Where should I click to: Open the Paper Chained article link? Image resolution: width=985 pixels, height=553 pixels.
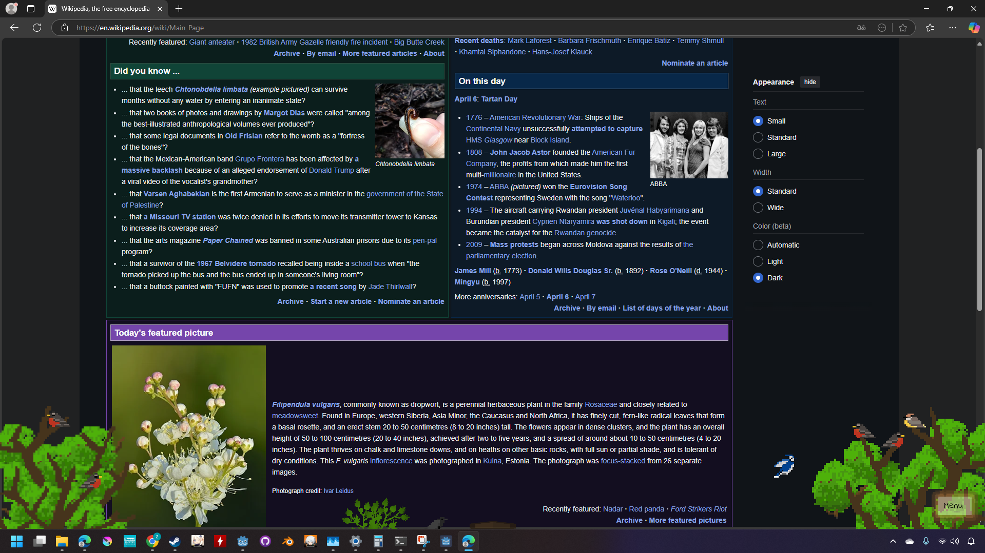pos(228,240)
